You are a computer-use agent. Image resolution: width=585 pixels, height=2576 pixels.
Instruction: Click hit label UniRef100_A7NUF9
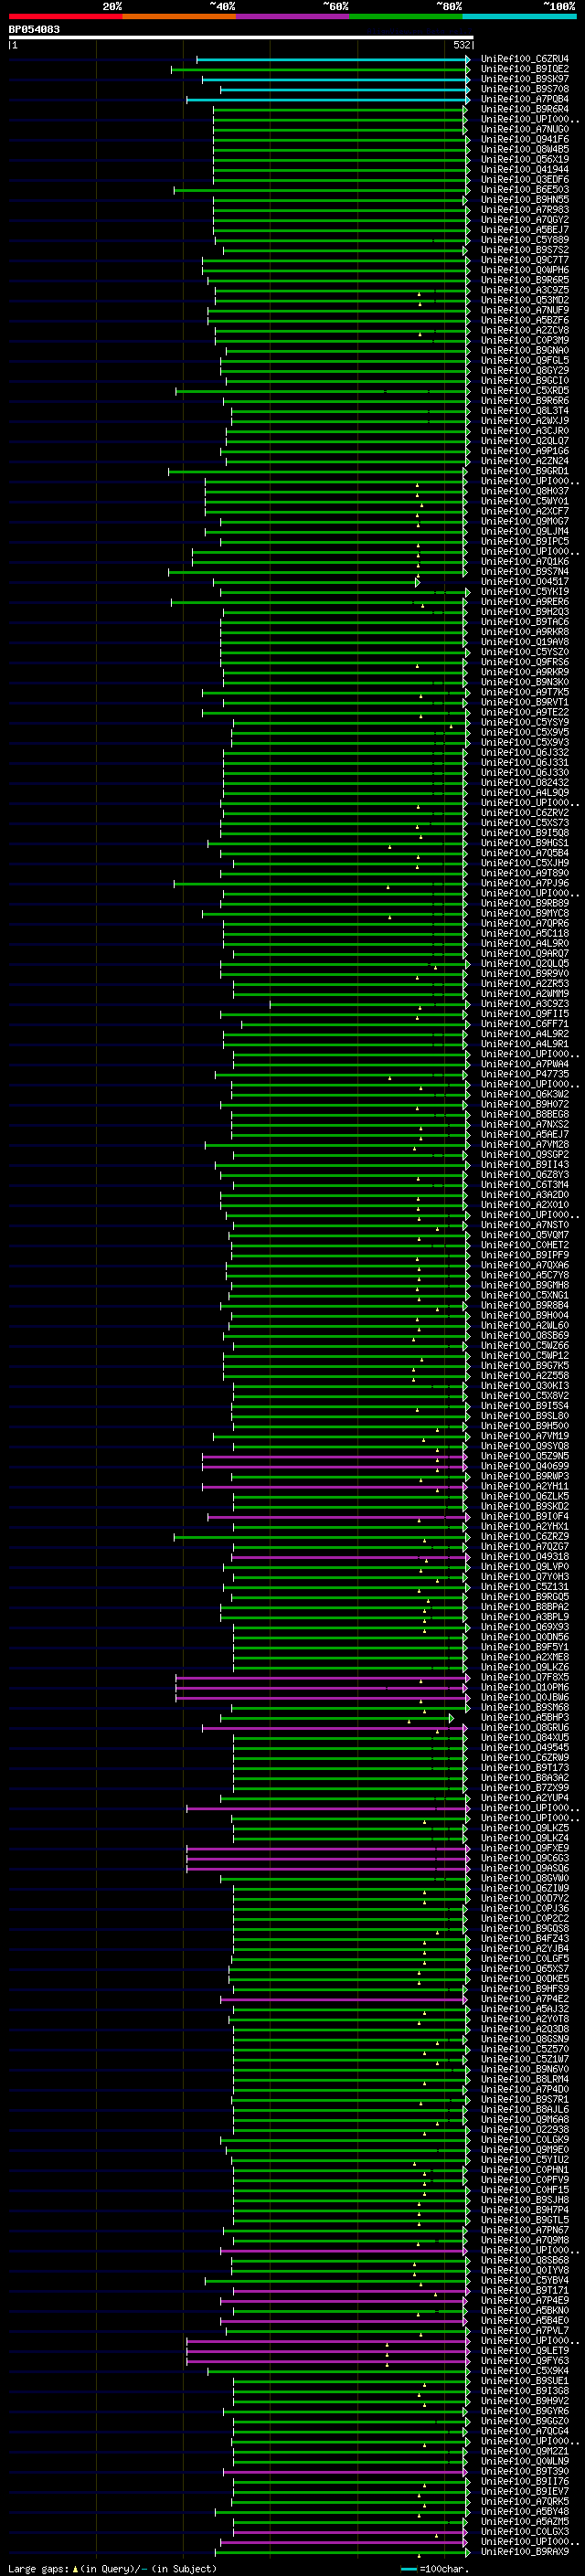pyautogui.click(x=525, y=310)
